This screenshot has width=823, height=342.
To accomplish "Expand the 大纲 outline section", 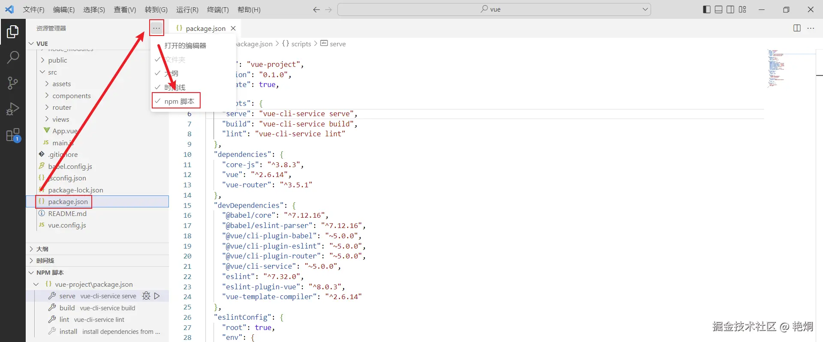I will pyautogui.click(x=97, y=249).
